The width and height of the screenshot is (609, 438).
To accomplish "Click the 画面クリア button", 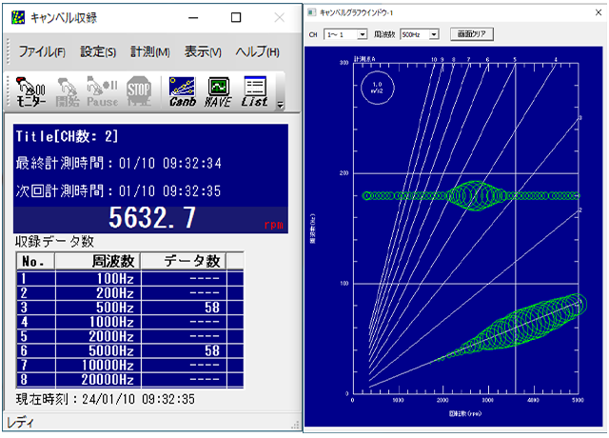I will (472, 34).
